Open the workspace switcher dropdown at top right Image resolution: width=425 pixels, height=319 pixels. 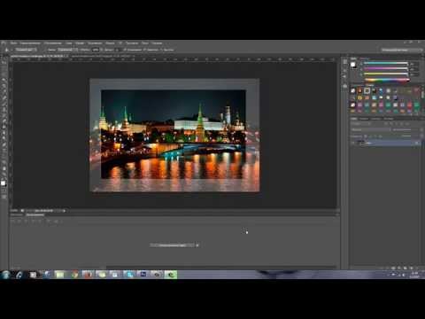coord(401,50)
